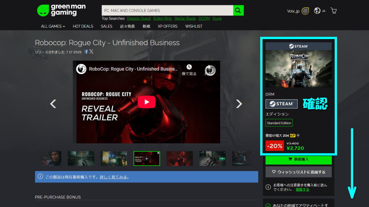The height and width of the screenshot is (207, 369).
Task: Click the green pre-purchase button
Action: coord(298,159)
